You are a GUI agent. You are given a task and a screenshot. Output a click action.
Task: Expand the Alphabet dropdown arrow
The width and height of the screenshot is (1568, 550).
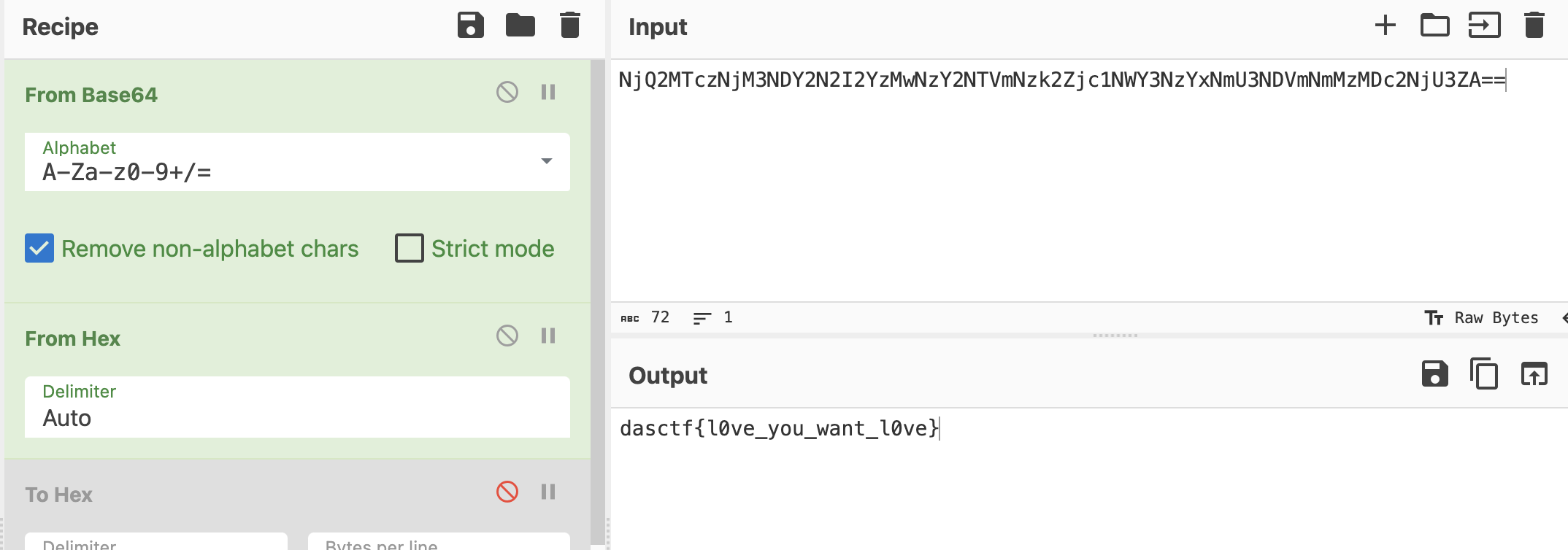546,161
